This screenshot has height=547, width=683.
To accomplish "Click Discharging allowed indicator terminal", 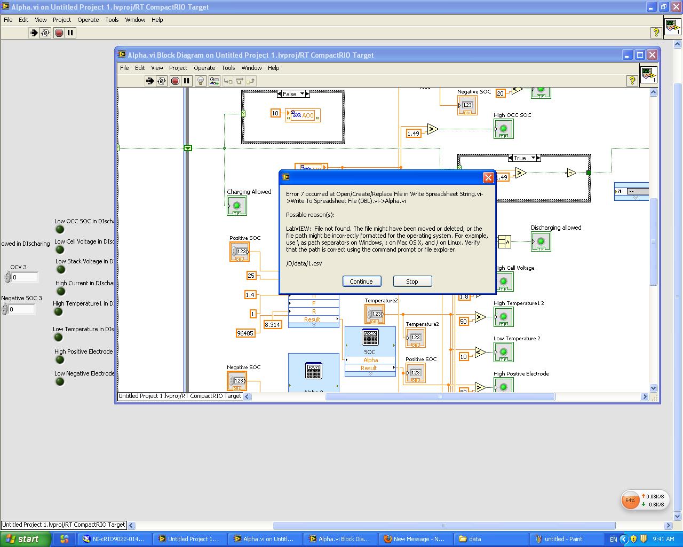I will coord(541,241).
